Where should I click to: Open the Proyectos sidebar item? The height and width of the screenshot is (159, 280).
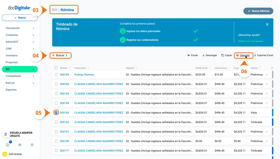(11, 62)
